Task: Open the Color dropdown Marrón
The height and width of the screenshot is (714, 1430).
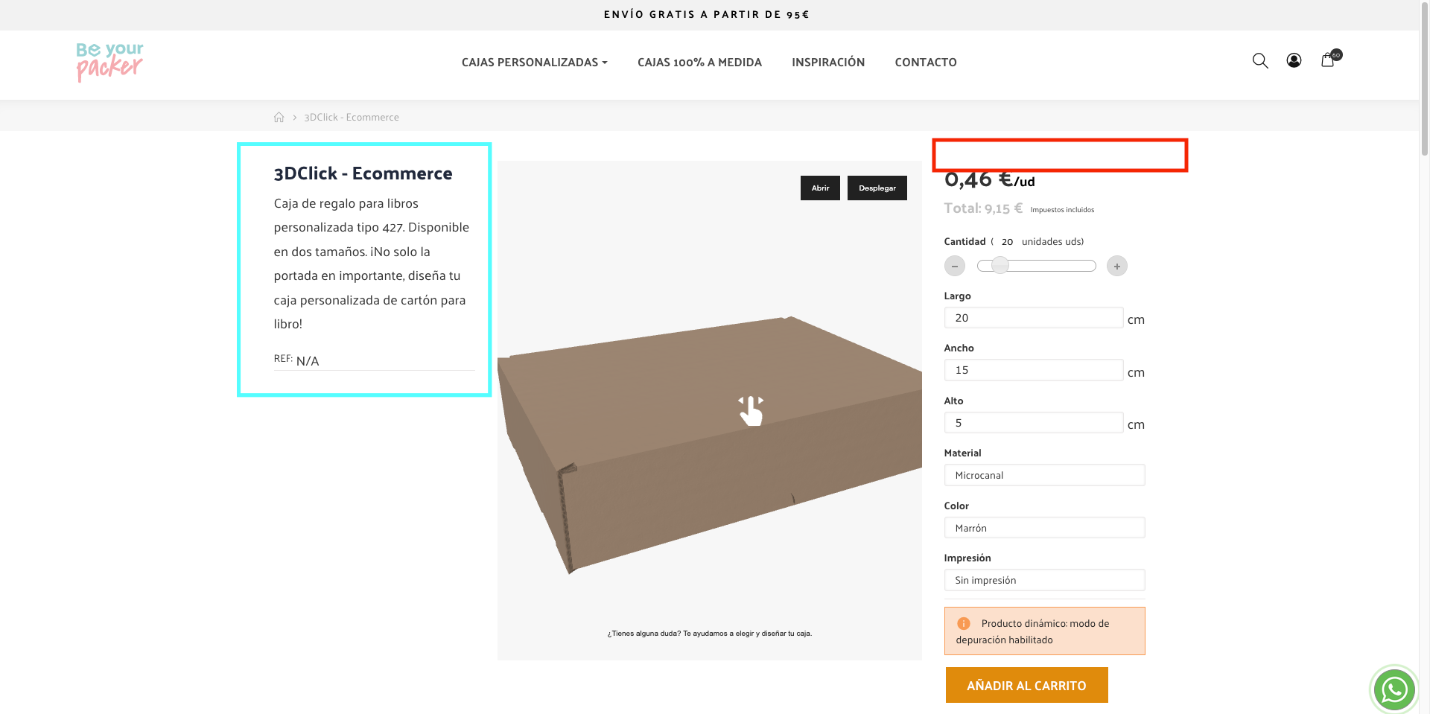Action: pyautogui.click(x=1044, y=528)
